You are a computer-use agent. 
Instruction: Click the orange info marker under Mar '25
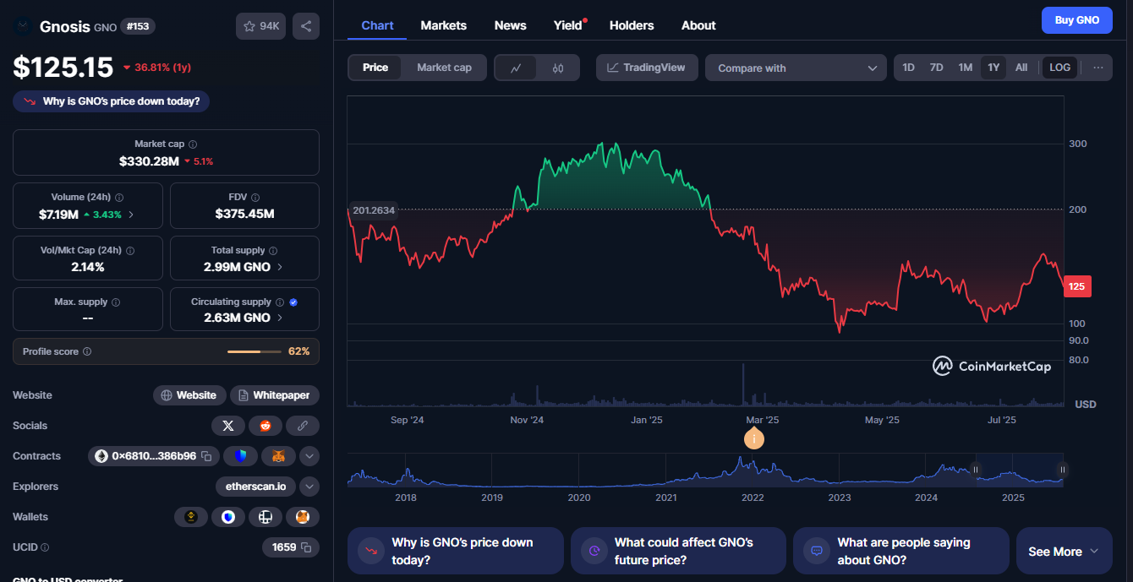click(753, 439)
